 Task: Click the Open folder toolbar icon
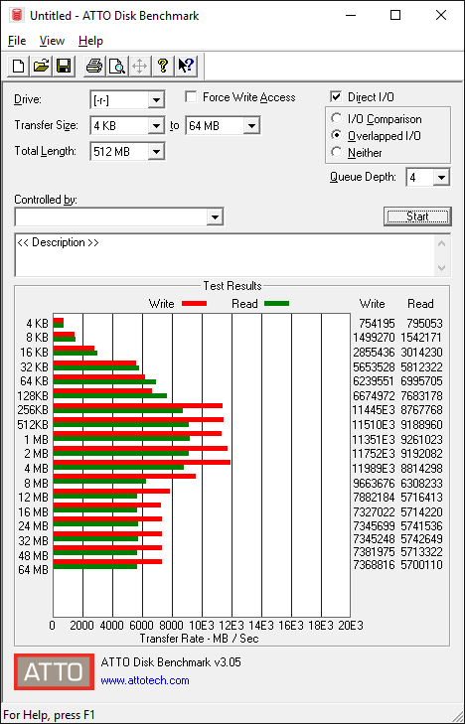(41, 66)
